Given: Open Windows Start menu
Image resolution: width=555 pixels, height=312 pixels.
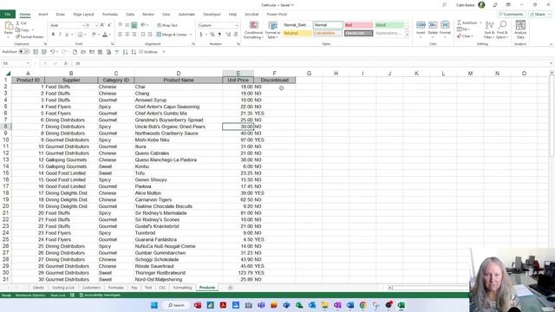Looking at the screenshot, I should coord(154,305).
